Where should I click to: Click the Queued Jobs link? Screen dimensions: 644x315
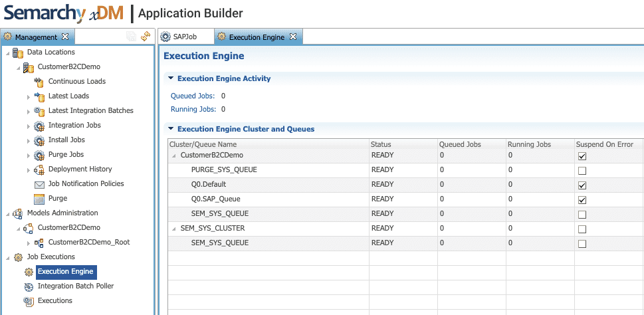coord(193,96)
